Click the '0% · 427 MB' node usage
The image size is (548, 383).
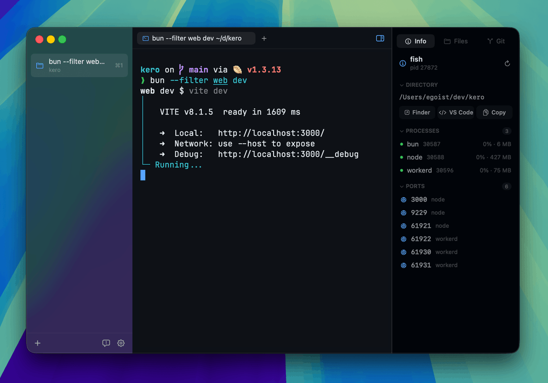pyautogui.click(x=493, y=157)
